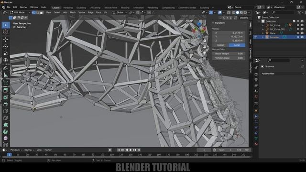Image resolution: width=306 pixels, height=172 pixels.
Task: Open Modifier properties wrench tab
Action: tap(256, 117)
